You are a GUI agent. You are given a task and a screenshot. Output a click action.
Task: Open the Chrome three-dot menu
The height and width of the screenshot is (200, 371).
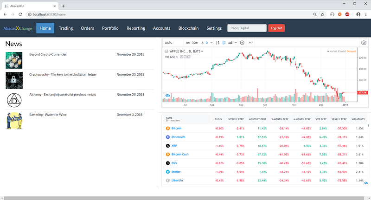tap(365, 14)
